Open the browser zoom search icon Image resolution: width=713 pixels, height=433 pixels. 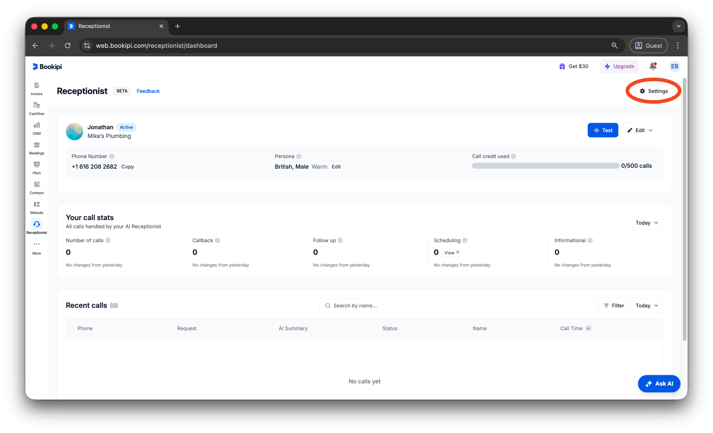[x=614, y=46]
